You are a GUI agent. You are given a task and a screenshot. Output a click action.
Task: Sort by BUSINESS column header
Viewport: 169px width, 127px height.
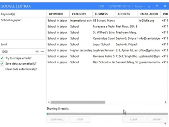click(104, 14)
